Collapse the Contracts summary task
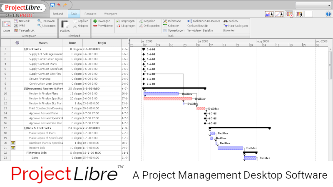 (25, 49)
